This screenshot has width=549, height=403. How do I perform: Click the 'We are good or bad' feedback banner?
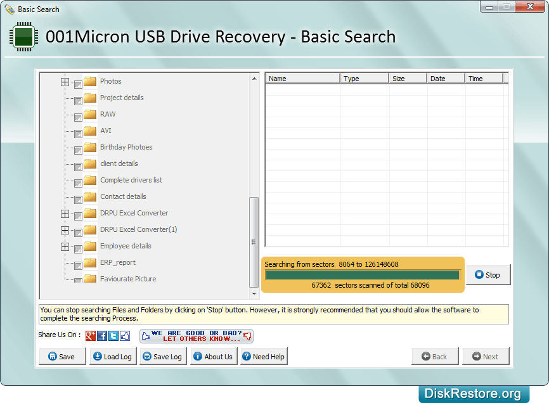pos(197,336)
